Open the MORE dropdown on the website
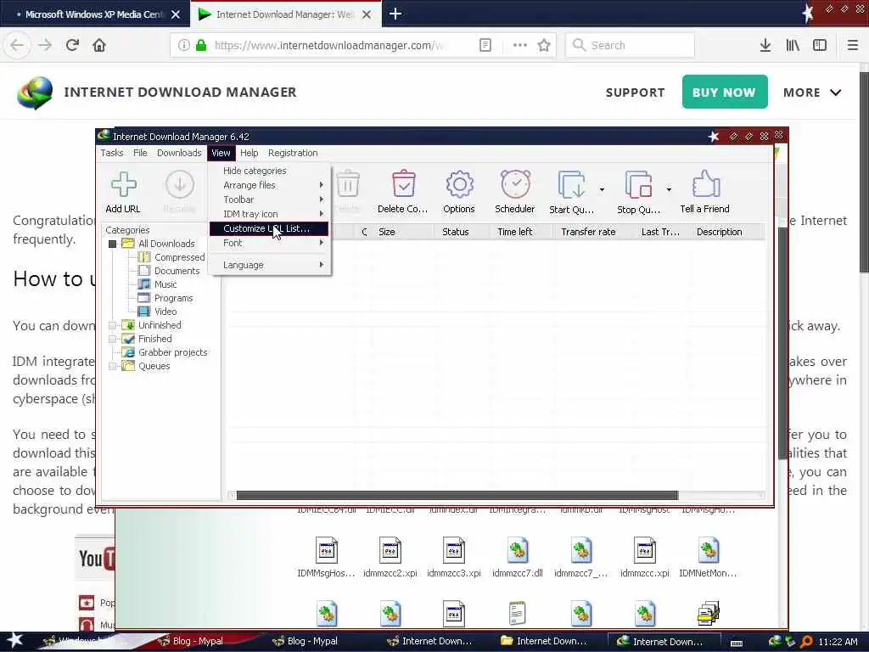This screenshot has height=652, width=869. click(812, 93)
